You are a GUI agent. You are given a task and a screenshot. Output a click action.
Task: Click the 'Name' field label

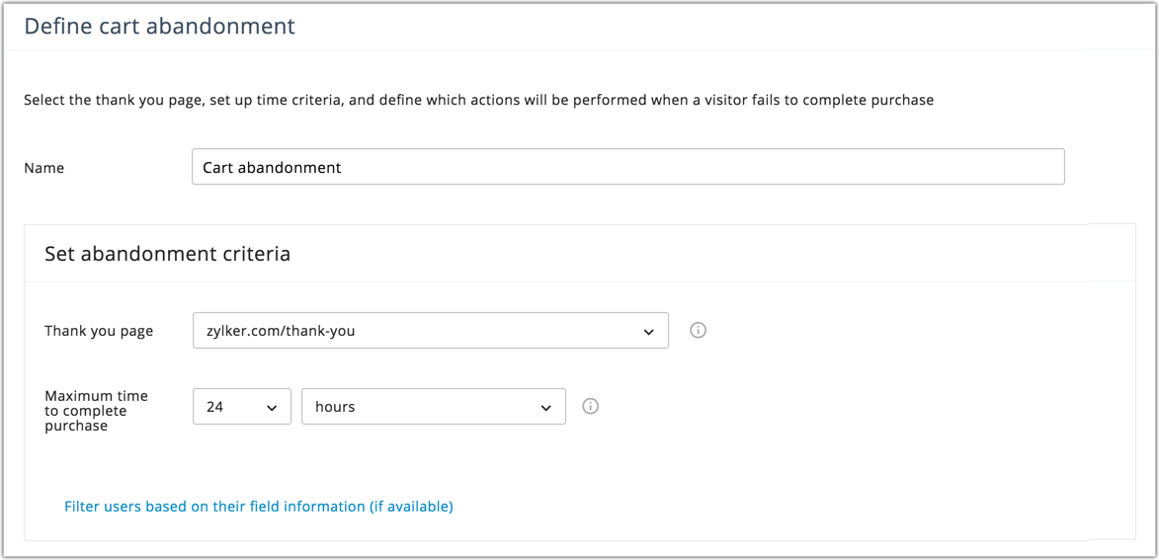point(44,168)
